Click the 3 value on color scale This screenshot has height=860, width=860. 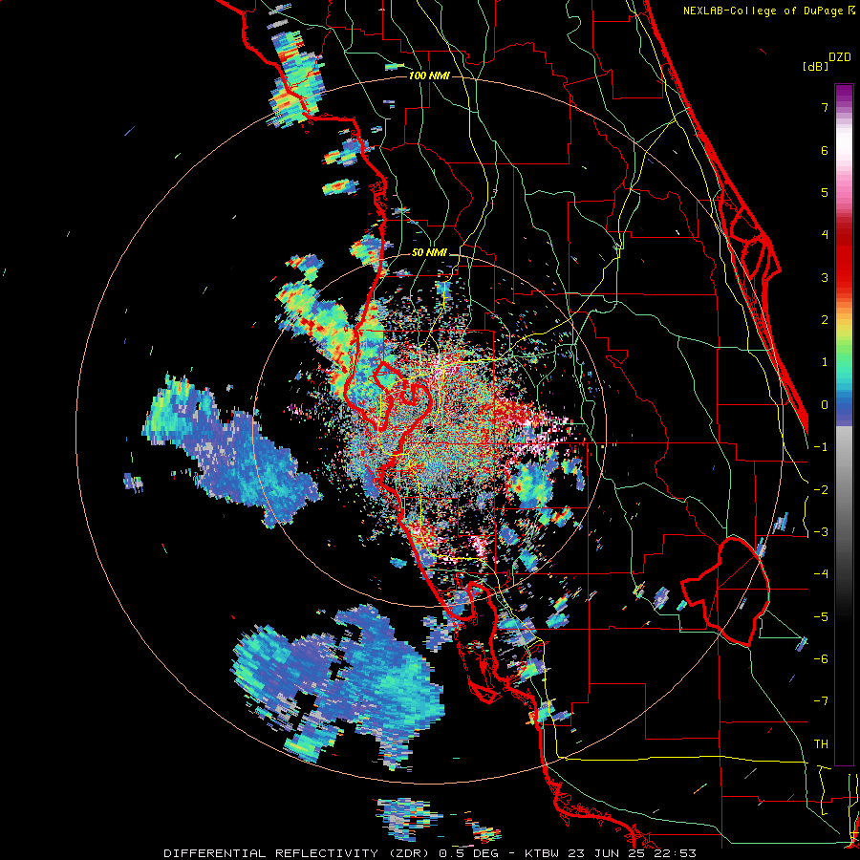[x=825, y=277]
